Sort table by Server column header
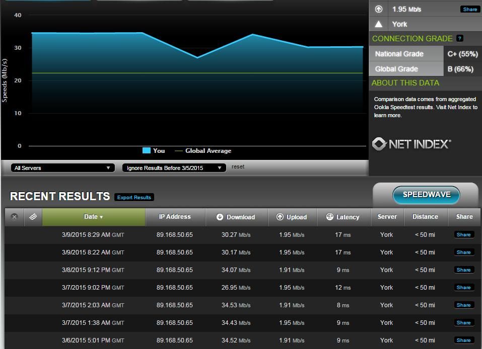The height and width of the screenshot is (349, 482). point(387,217)
